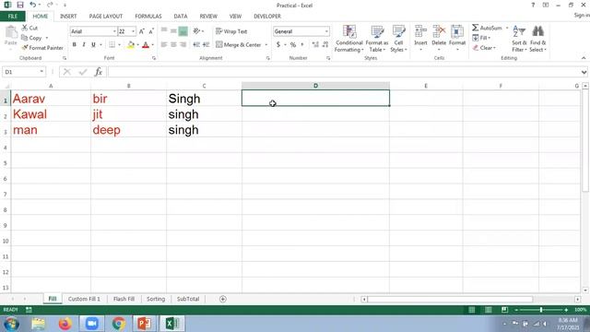Increase font size with the large A icon
The width and height of the screenshot is (590, 332).
[x=142, y=31]
